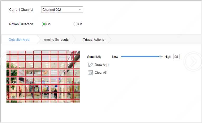
Task: Click the Draw Area text label
Action: tap(102, 65)
